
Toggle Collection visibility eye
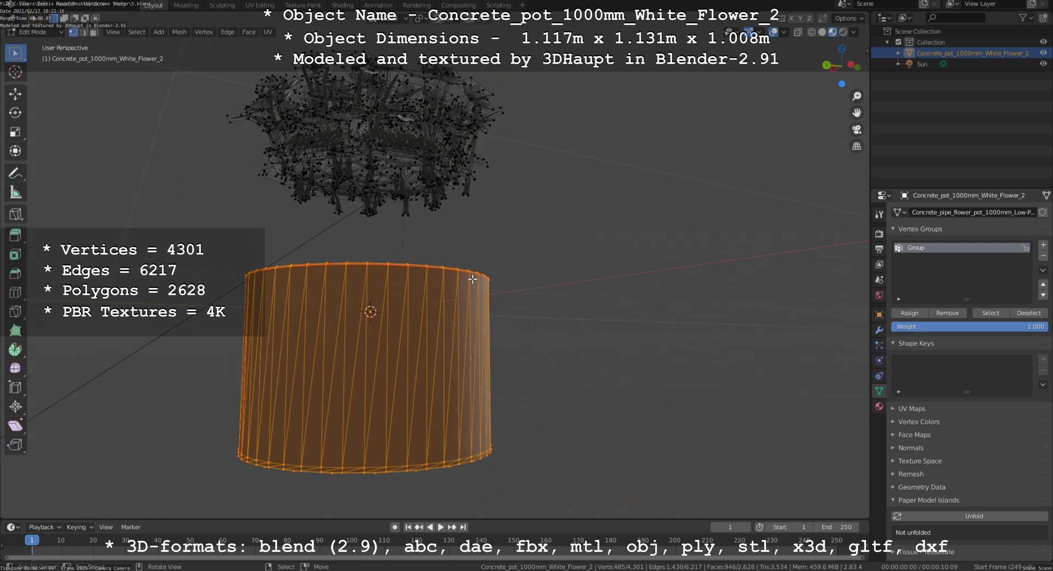[x=1043, y=42]
